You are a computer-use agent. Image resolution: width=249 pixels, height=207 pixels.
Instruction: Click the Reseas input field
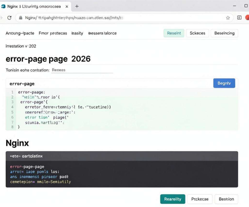point(82,70)
